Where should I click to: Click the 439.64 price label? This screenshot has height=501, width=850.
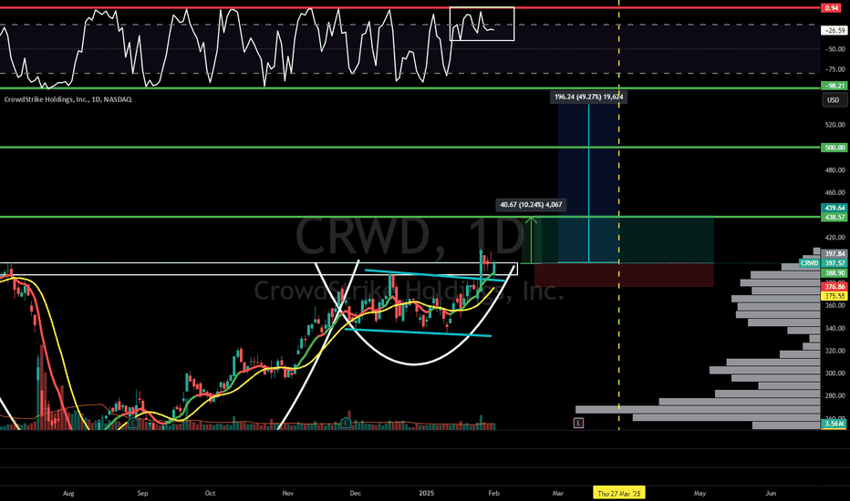pyautogui.click(x=834, y=208)
